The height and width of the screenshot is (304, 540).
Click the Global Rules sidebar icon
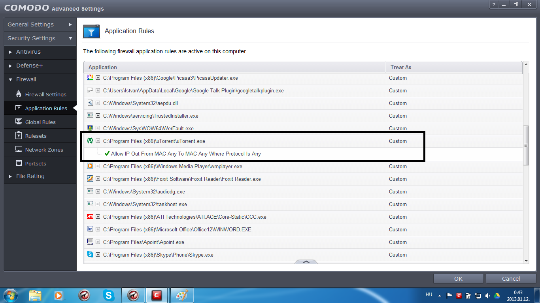[19, 122]
